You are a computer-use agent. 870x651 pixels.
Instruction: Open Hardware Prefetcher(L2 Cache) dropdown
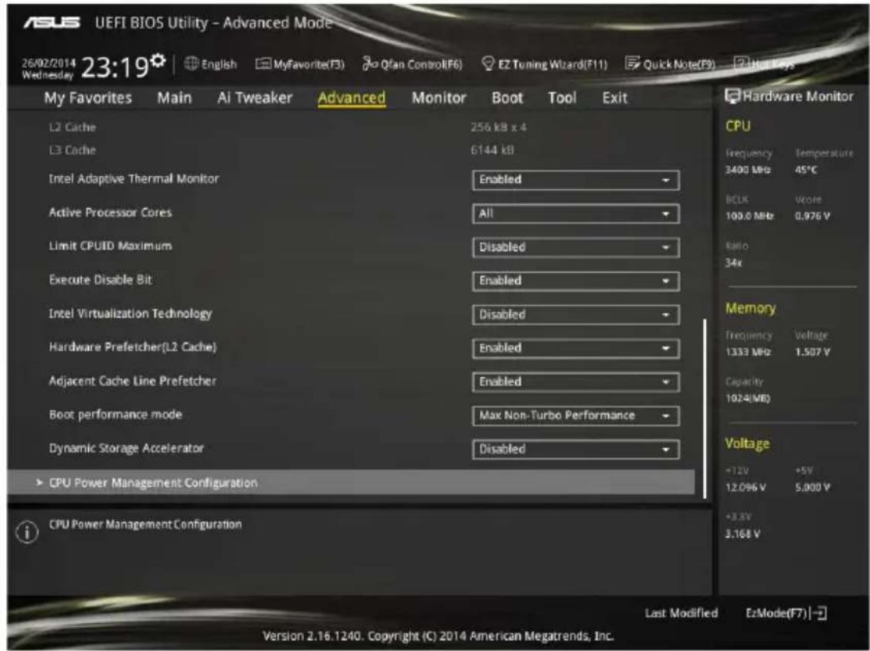(576, 348)
